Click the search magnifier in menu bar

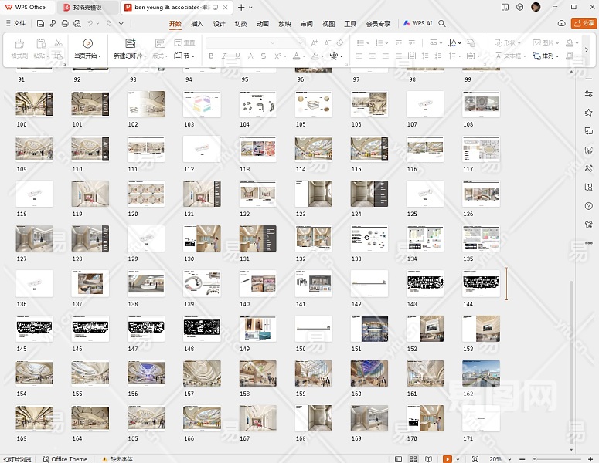(x=442, y=24)
